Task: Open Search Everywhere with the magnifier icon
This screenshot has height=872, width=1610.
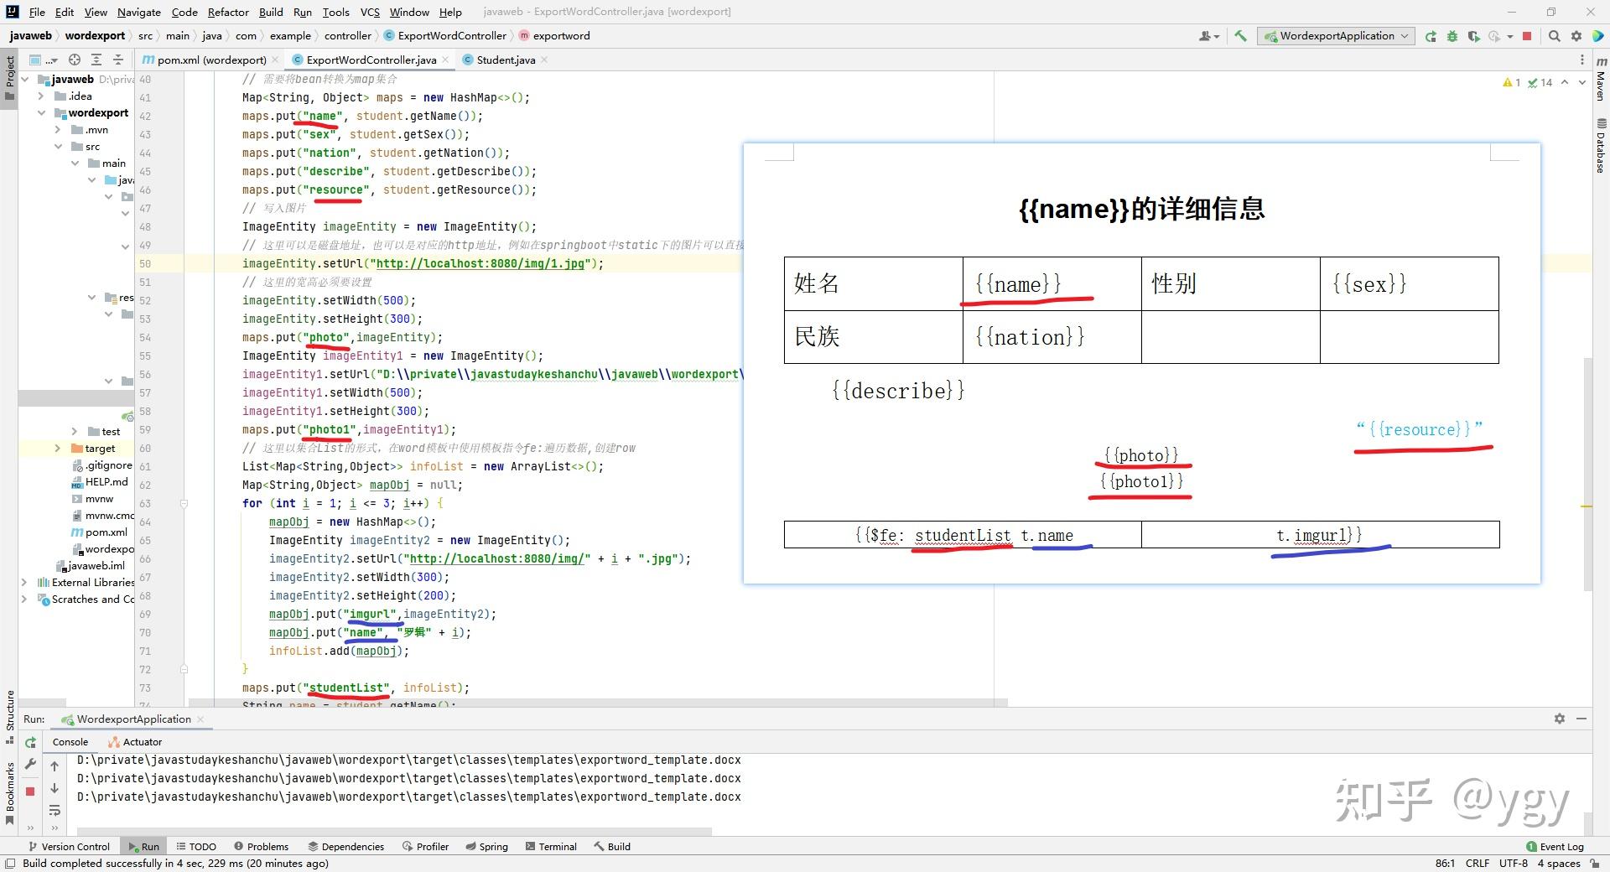Action: (x=1554, y=37)
